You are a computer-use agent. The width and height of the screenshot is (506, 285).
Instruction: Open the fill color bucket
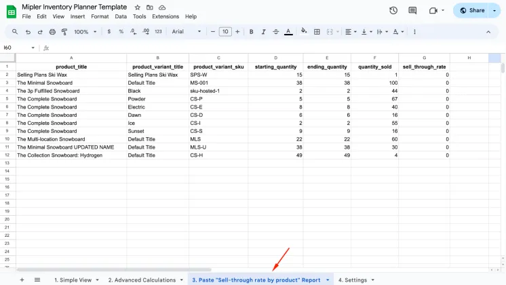[304, 31]
